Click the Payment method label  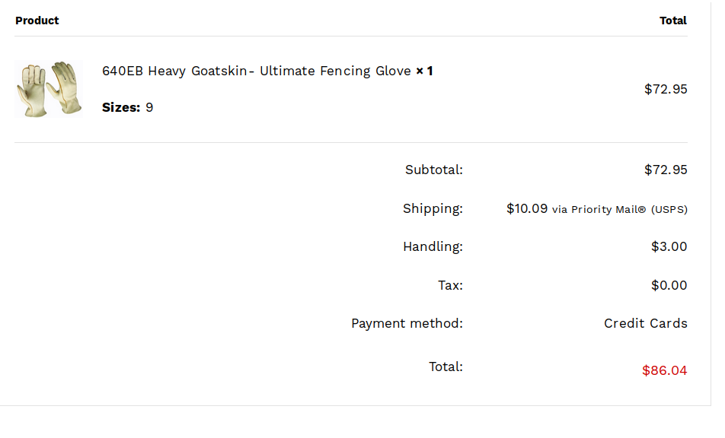coord(407,323)
